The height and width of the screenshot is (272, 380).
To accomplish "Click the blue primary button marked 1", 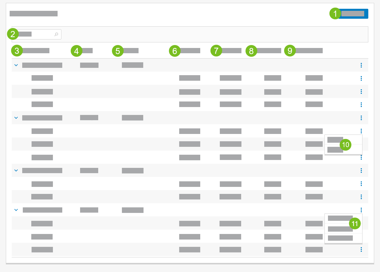I will coord(353,14).
